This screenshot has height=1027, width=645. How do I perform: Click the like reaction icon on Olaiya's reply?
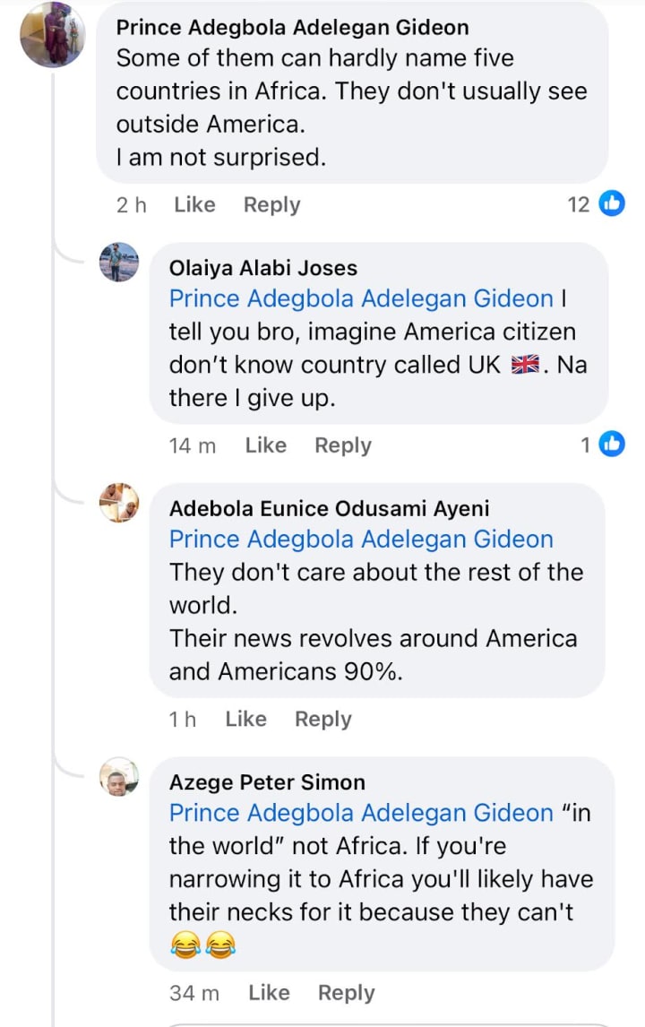tap(611, 444)
